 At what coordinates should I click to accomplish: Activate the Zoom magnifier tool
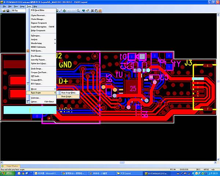tap(78, 11)
